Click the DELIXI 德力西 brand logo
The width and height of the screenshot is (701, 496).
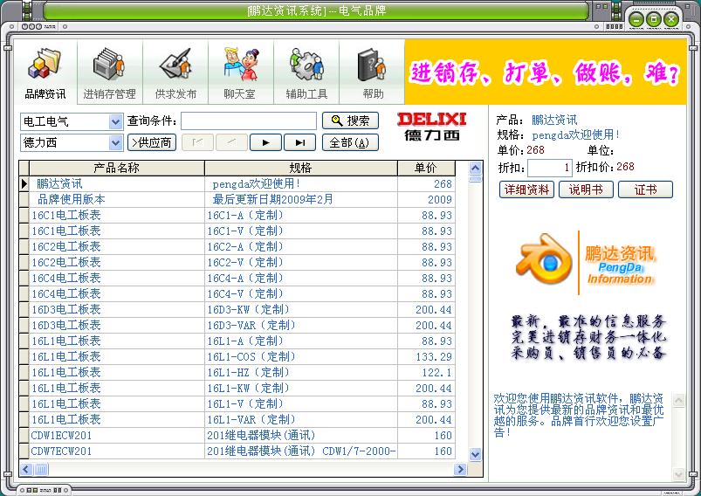(431, 126)
